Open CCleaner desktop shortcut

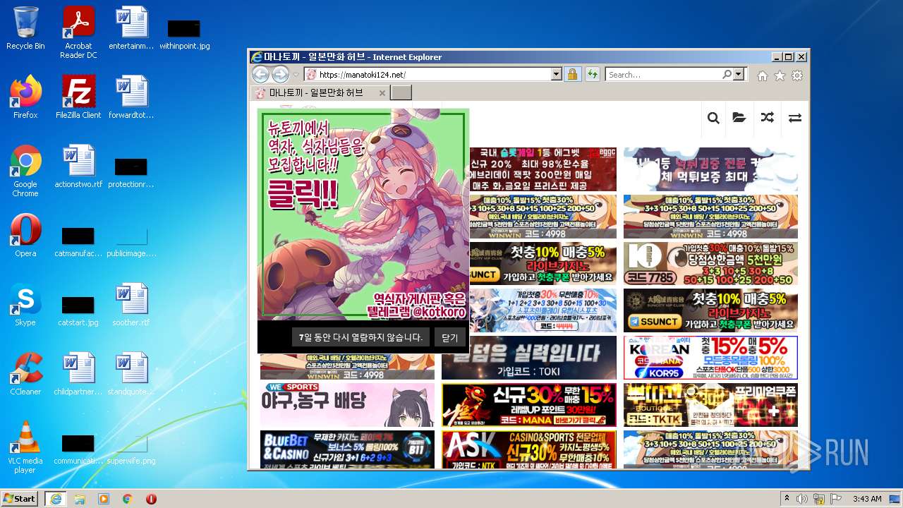point(25,373)
